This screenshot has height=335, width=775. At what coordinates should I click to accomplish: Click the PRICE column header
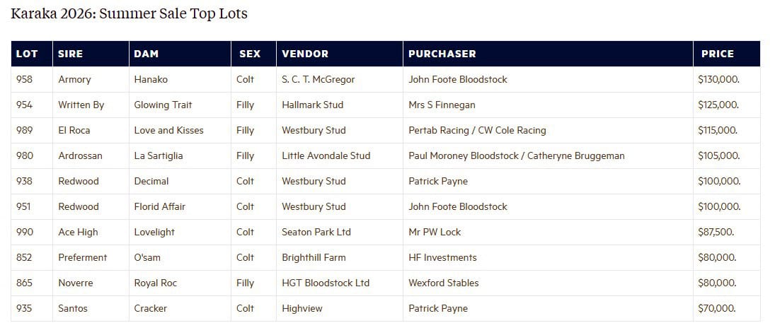pos(718,54)
